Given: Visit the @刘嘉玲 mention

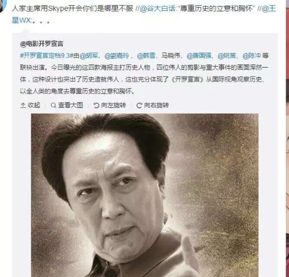Looking at the screenshot, I should [x=117, y=55].
